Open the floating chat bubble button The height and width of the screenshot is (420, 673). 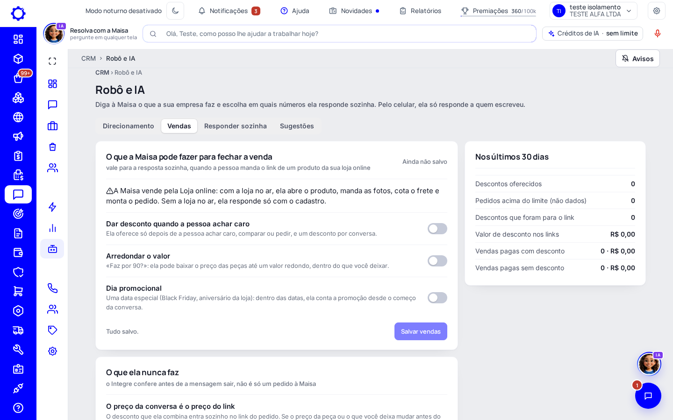coord(648,396)
